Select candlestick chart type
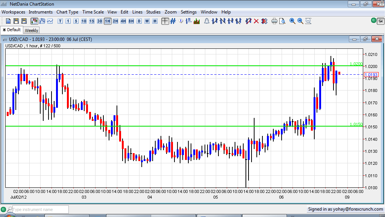This screenshot has width=385, height=217. coord(34,21)
